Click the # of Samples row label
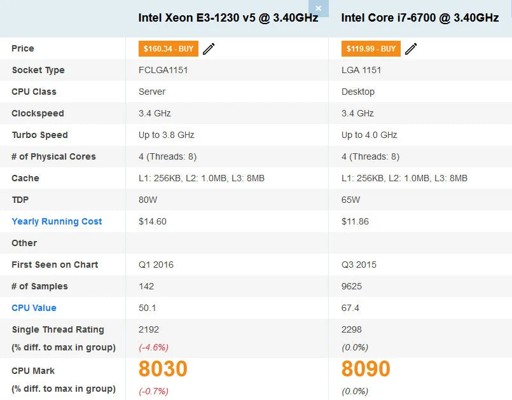 39,286
